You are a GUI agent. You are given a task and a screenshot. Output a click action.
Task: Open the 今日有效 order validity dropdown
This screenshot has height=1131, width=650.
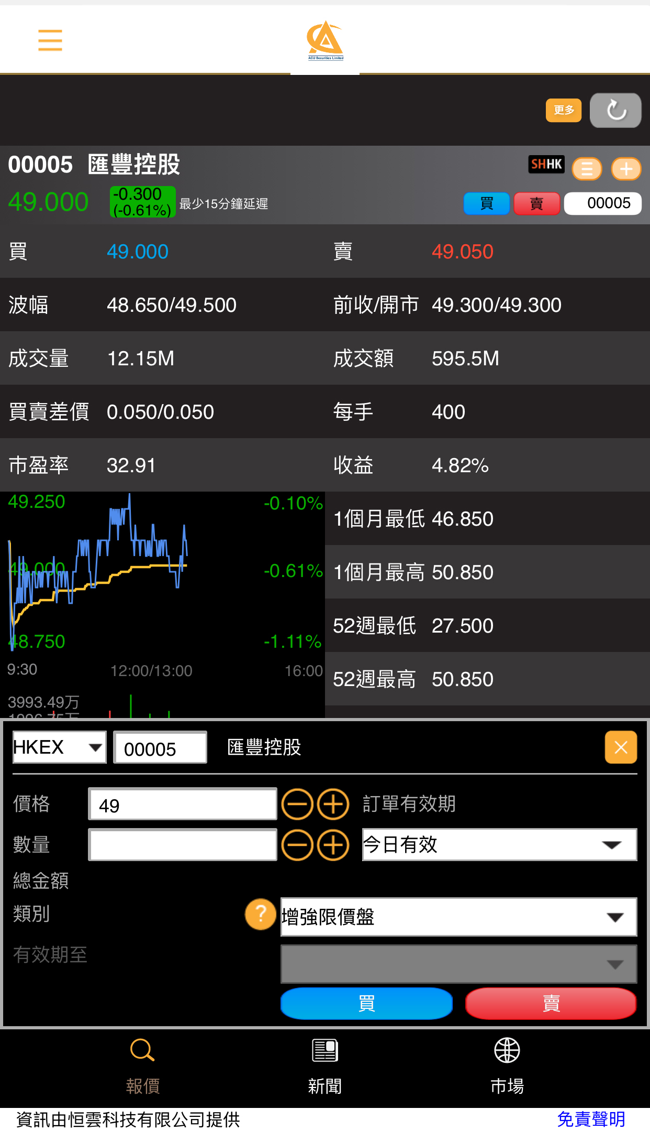click(x=499, y=845)
